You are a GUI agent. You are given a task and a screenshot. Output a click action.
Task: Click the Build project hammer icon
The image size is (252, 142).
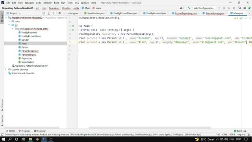pyautogui.click(x=189, y=8)
